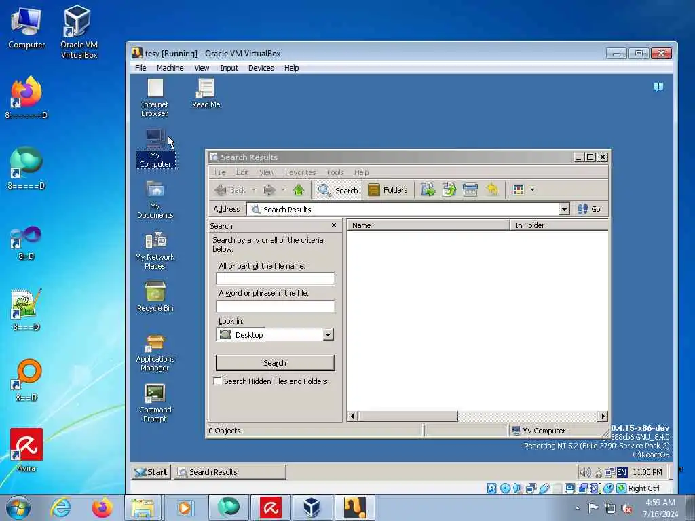Click Search Results taskbar button in ReactOS
The height and width of the screenshot is (521, 695).
[229, 472]
